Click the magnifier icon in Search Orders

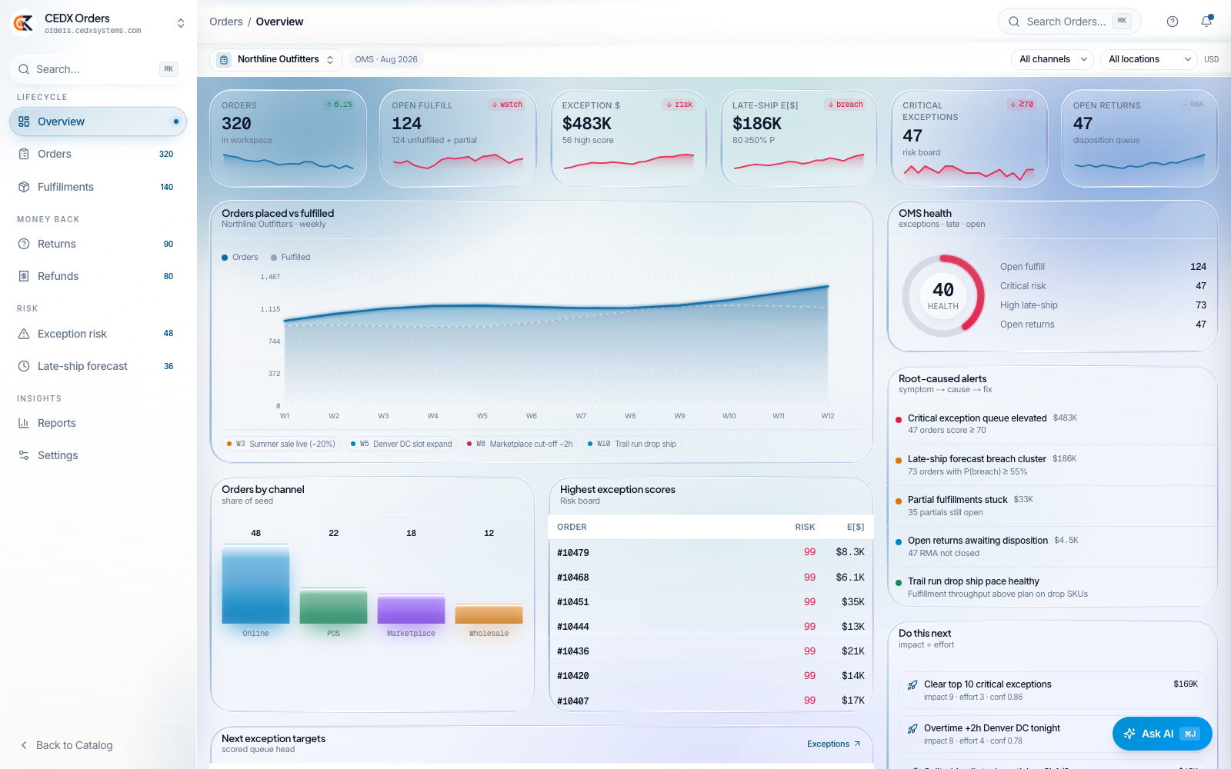coord(1014,22)
